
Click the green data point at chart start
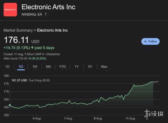pyautogui.click(x=10, y=105)
